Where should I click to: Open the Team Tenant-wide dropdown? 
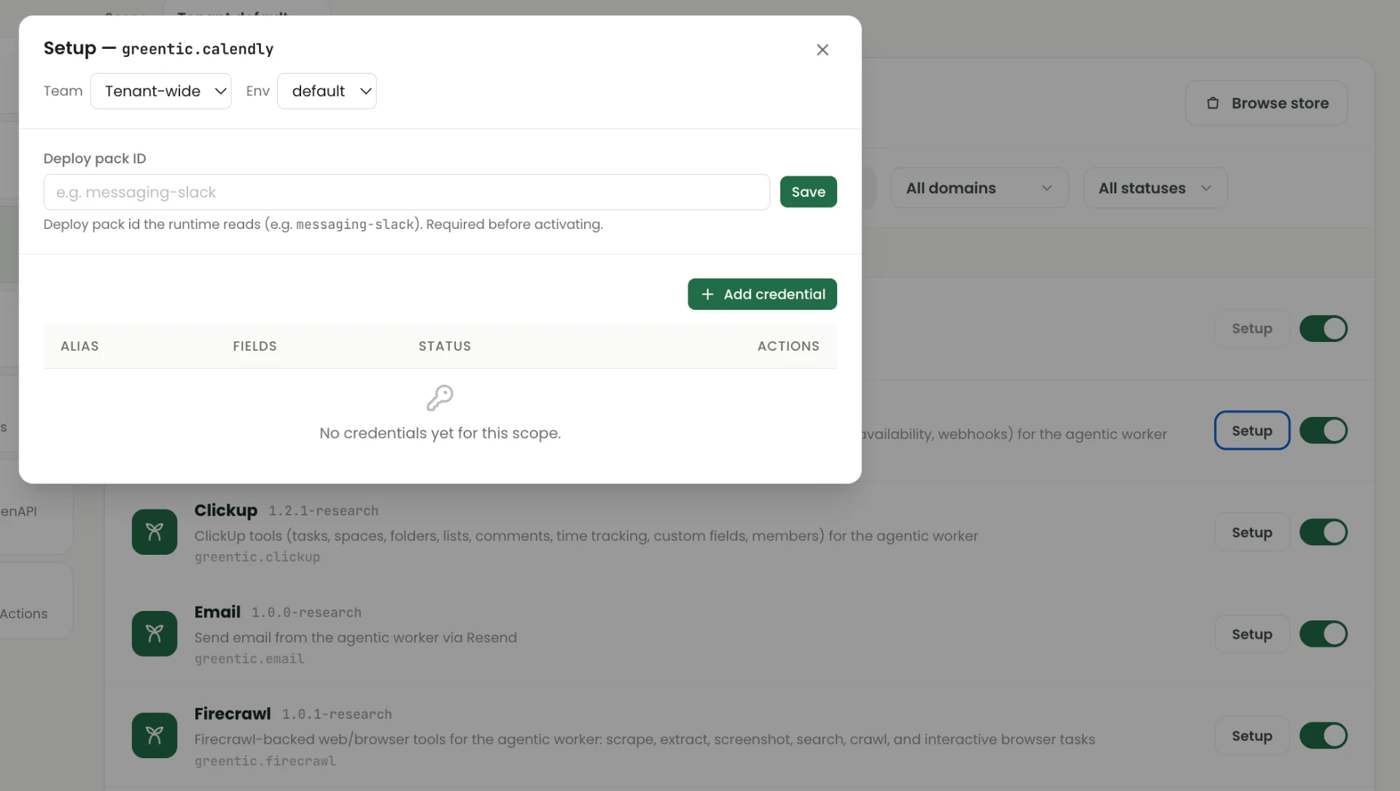(x=161, y=91)
